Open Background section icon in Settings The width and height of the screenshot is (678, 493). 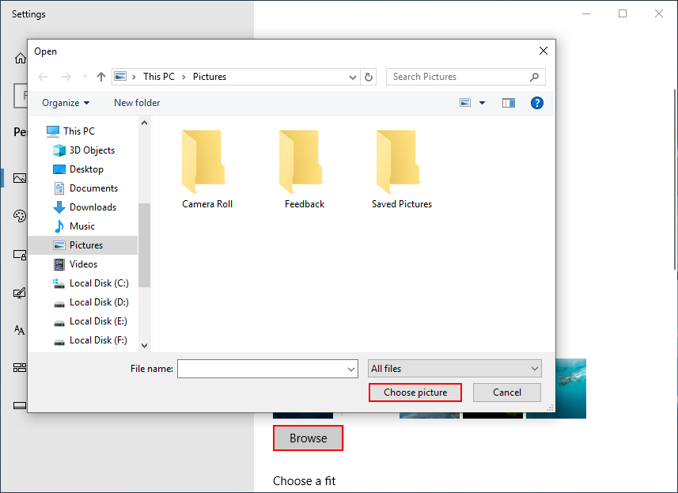point(20,178)
